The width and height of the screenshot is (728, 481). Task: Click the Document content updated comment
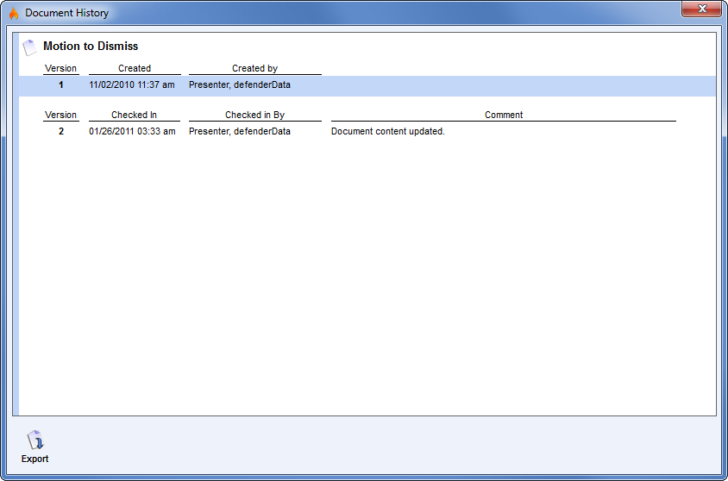click(x=388, y=132)
